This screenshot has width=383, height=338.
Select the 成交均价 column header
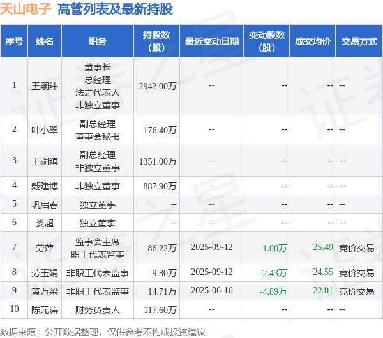click(313, 41)
